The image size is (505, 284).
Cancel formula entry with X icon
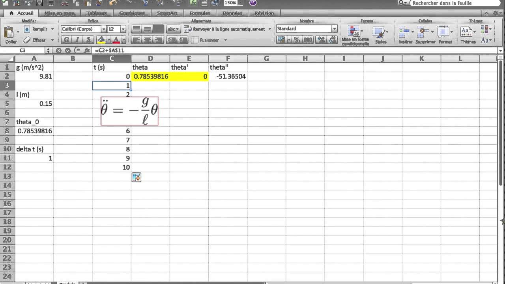[x=59, y=50]
